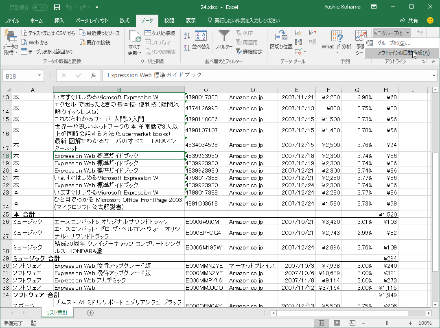Click the vertical scrollbar thumb
This screenshot has height=328, width=440.
coord(435,212)
